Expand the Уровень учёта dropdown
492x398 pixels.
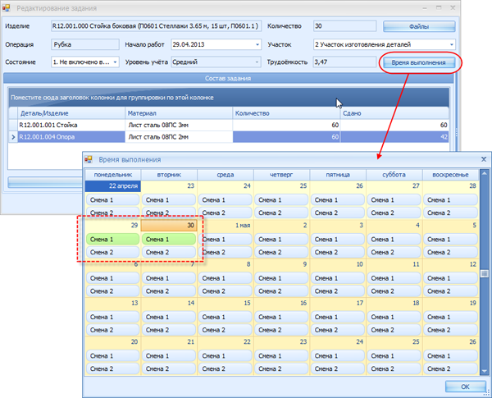(x=257, y=62)
